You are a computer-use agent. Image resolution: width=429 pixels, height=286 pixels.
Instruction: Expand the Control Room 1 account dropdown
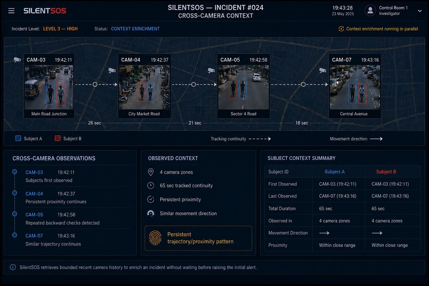(419, 11)
